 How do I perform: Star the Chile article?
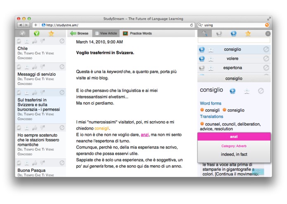[27, 41]
